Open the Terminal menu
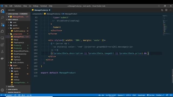Viewport: 173px width, 97px height. coord(44,6)
